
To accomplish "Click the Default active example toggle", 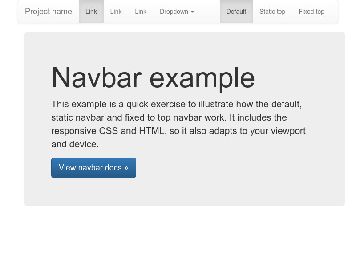I will point(236,12).
